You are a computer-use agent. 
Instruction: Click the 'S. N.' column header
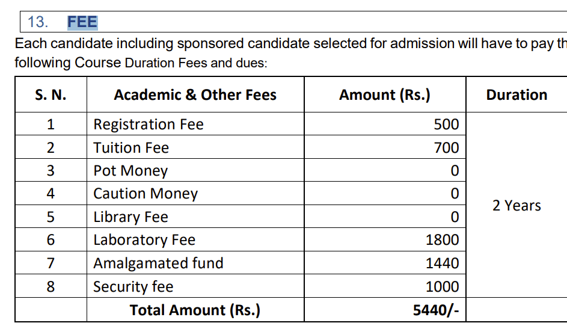coord(51,95)
